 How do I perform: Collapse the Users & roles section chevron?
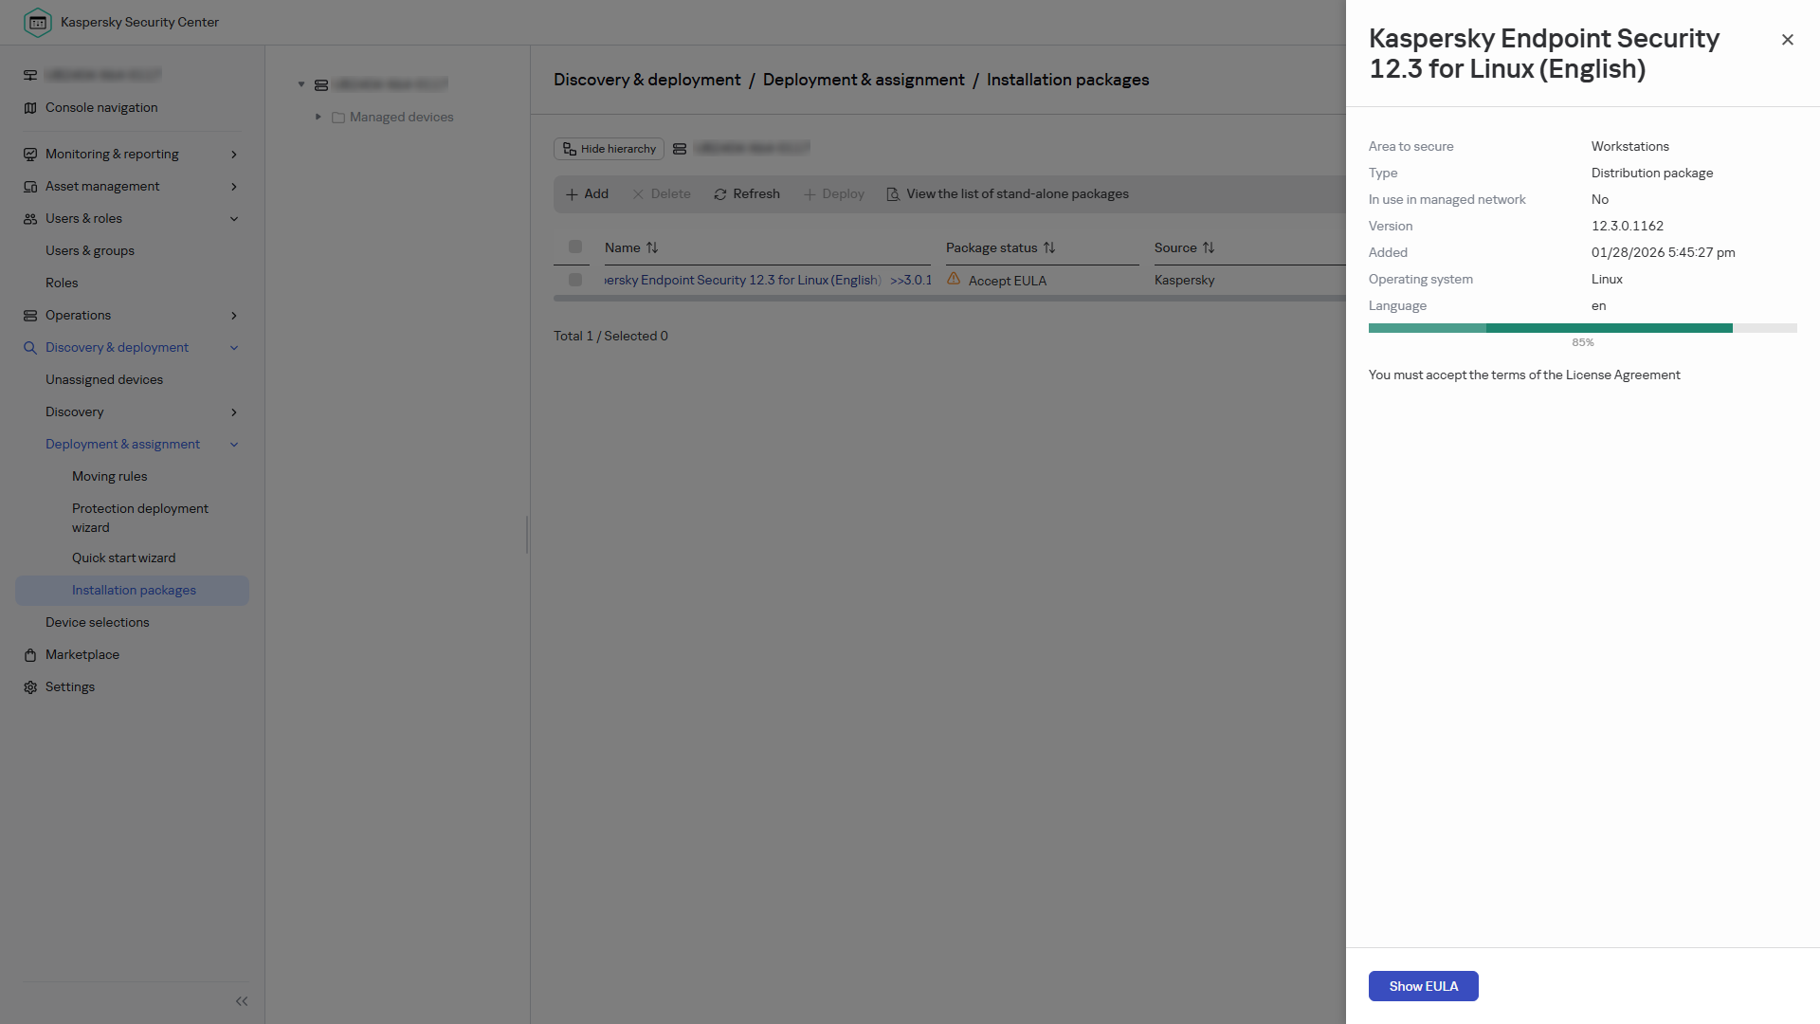234,219
